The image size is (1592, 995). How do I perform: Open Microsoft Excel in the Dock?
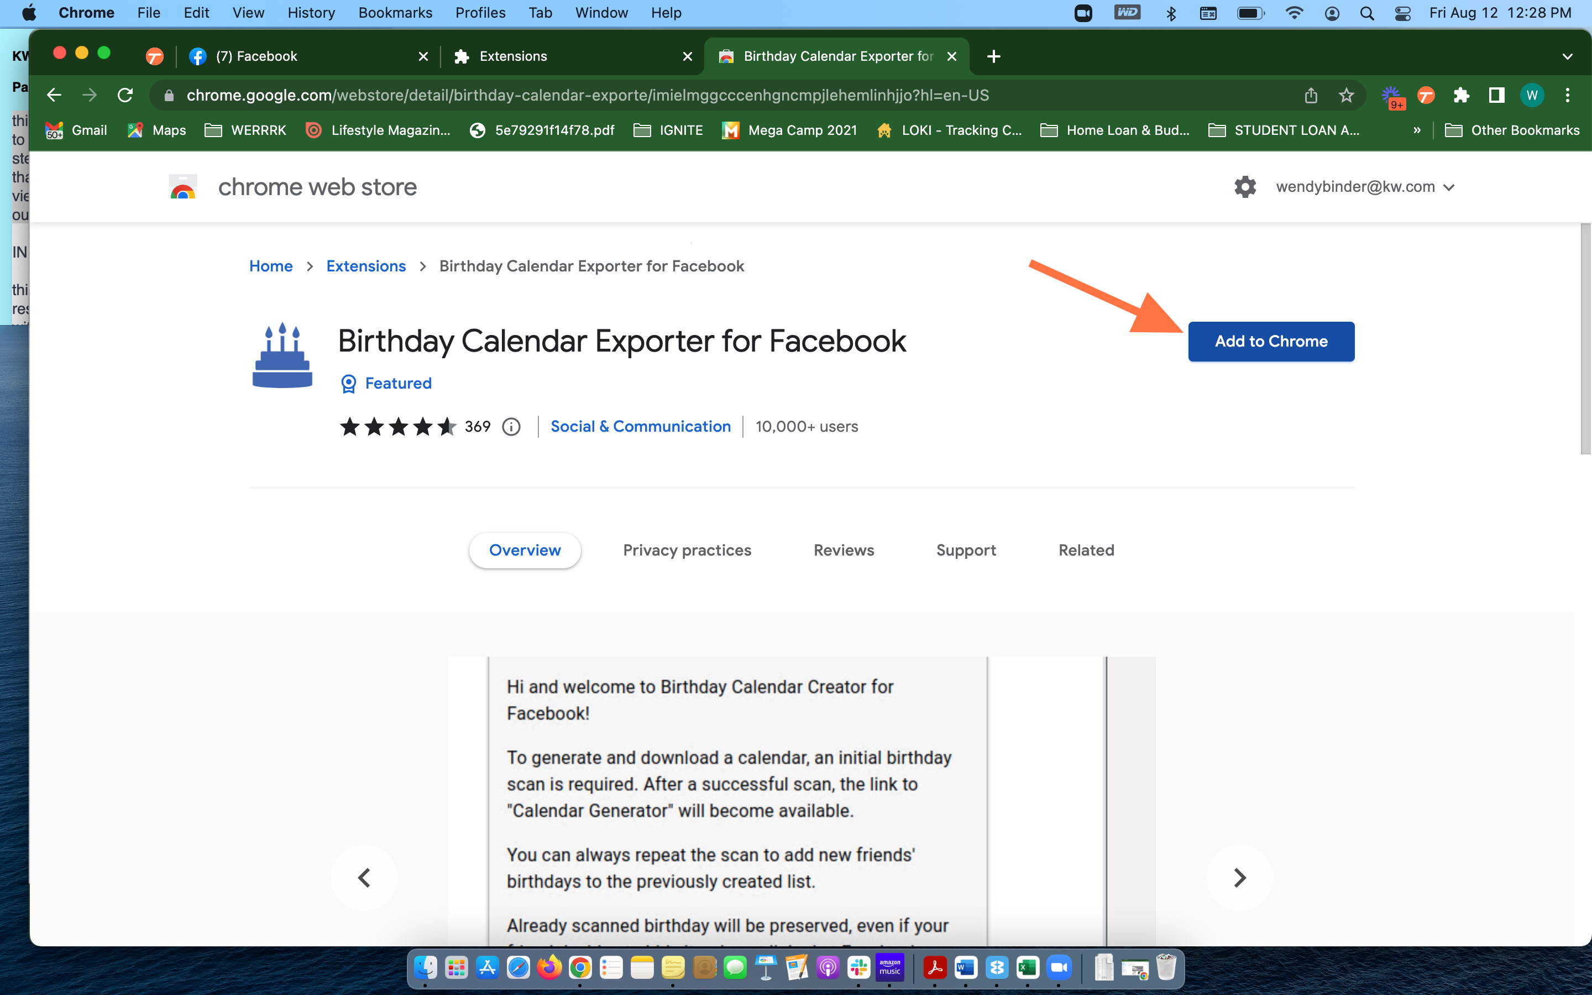(1028, 967)
